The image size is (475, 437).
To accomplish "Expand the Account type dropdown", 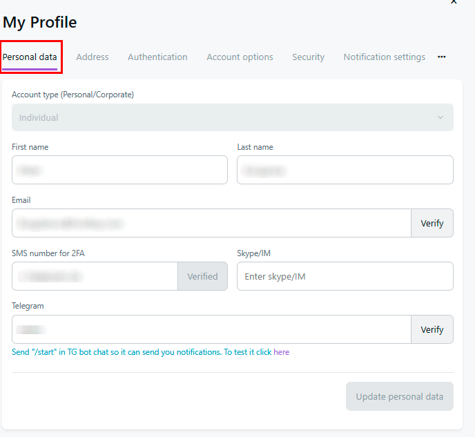I will [232, 117].
